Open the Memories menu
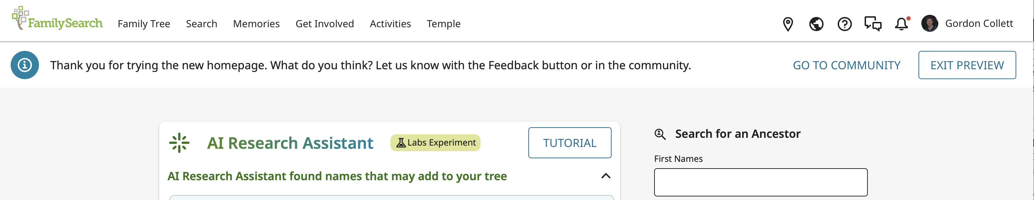Screen dimensions: 1034x200 [256, 24]
